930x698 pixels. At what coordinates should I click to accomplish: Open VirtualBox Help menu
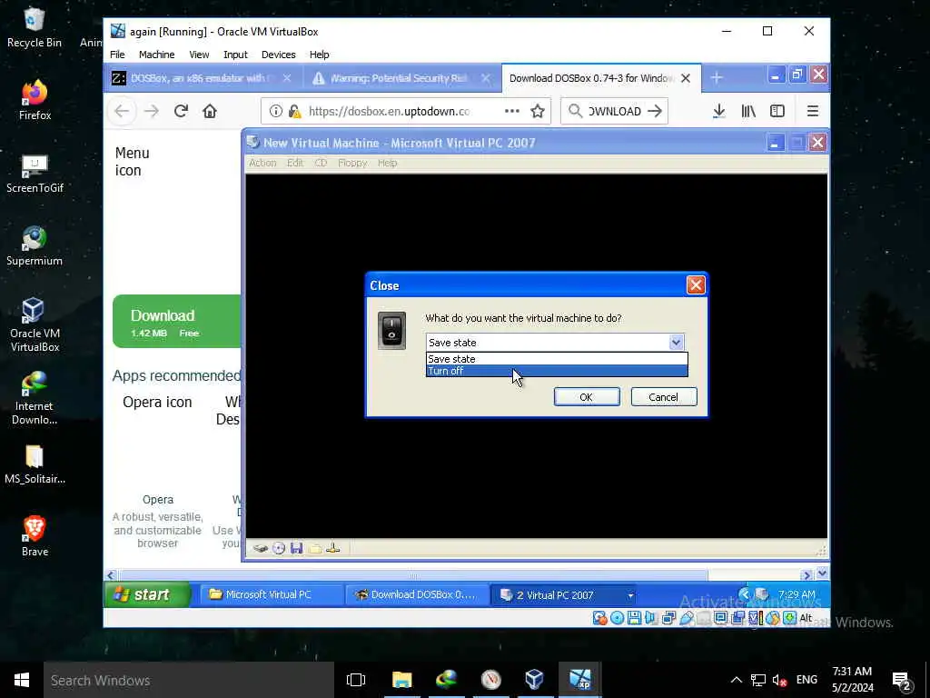coord(319,55)
